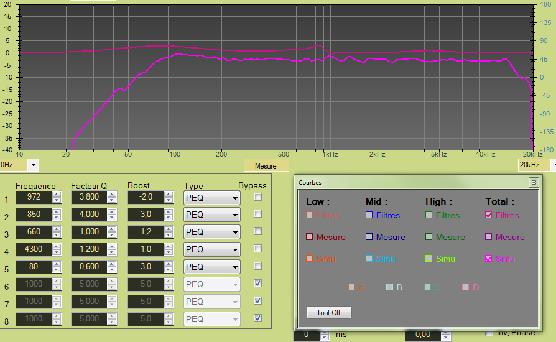Image resolution: width=556 pixels, height=342 pixels.
Task: Toggle the curve A checkbox
Action: [352, 287]
